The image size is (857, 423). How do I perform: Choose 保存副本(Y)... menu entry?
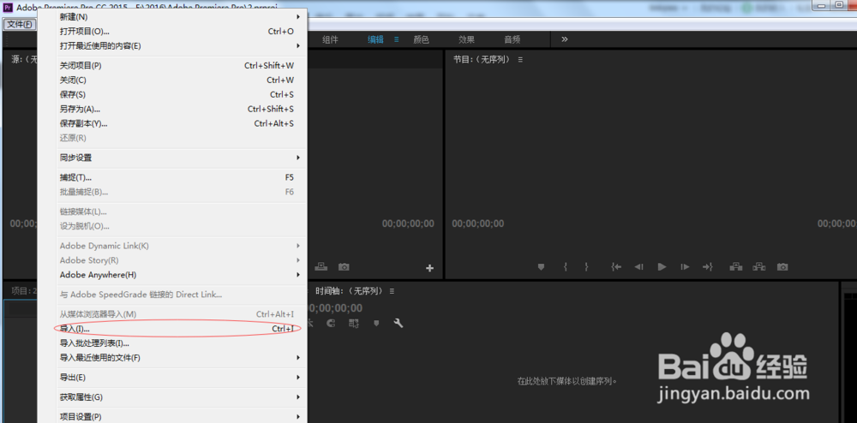(x=173, y=123)
